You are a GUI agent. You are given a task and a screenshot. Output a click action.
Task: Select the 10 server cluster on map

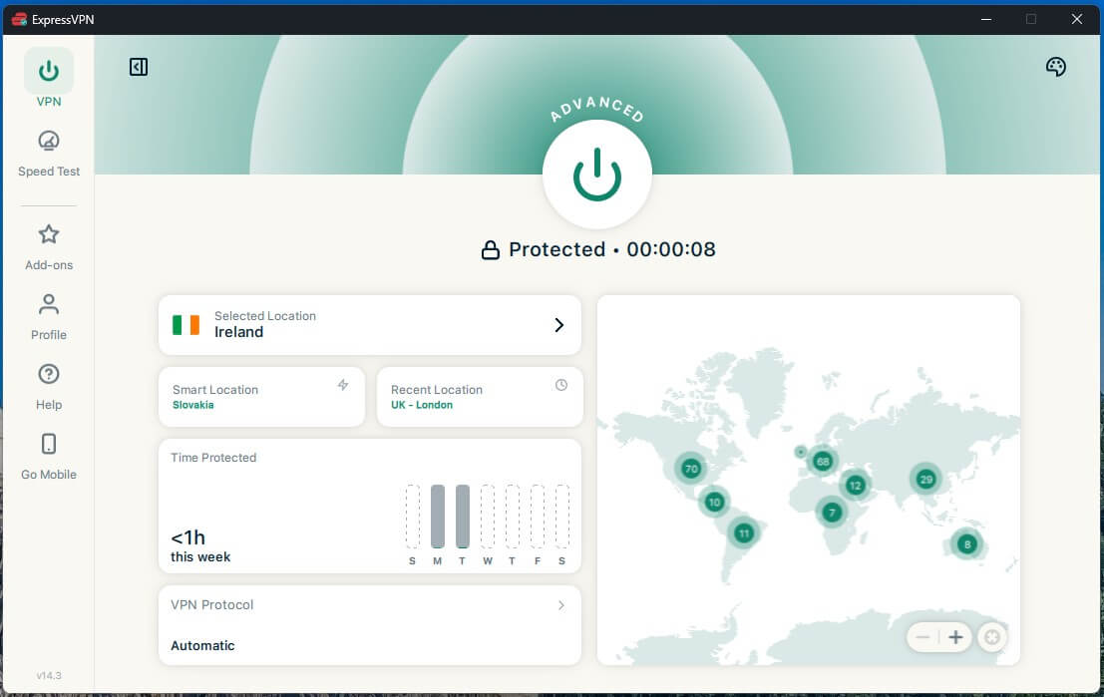click(714, 502)
